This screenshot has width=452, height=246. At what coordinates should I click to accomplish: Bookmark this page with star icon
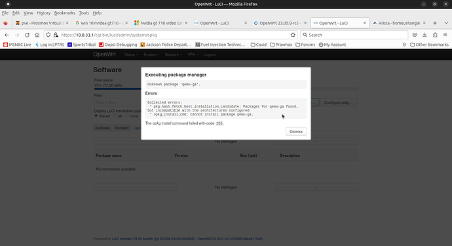click(293, 35)
